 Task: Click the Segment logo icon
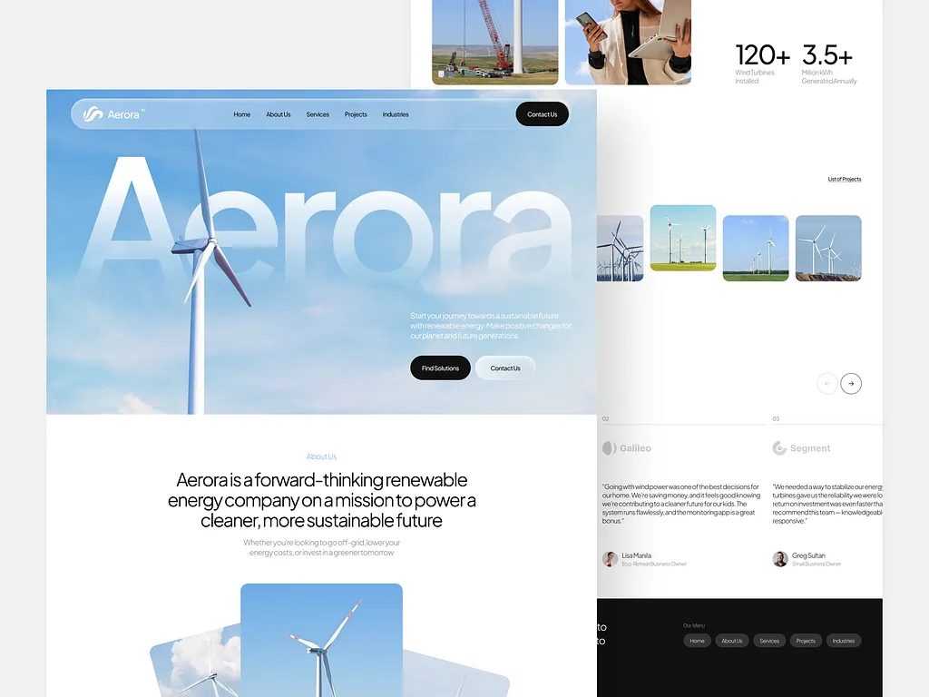tap(779, 448)
